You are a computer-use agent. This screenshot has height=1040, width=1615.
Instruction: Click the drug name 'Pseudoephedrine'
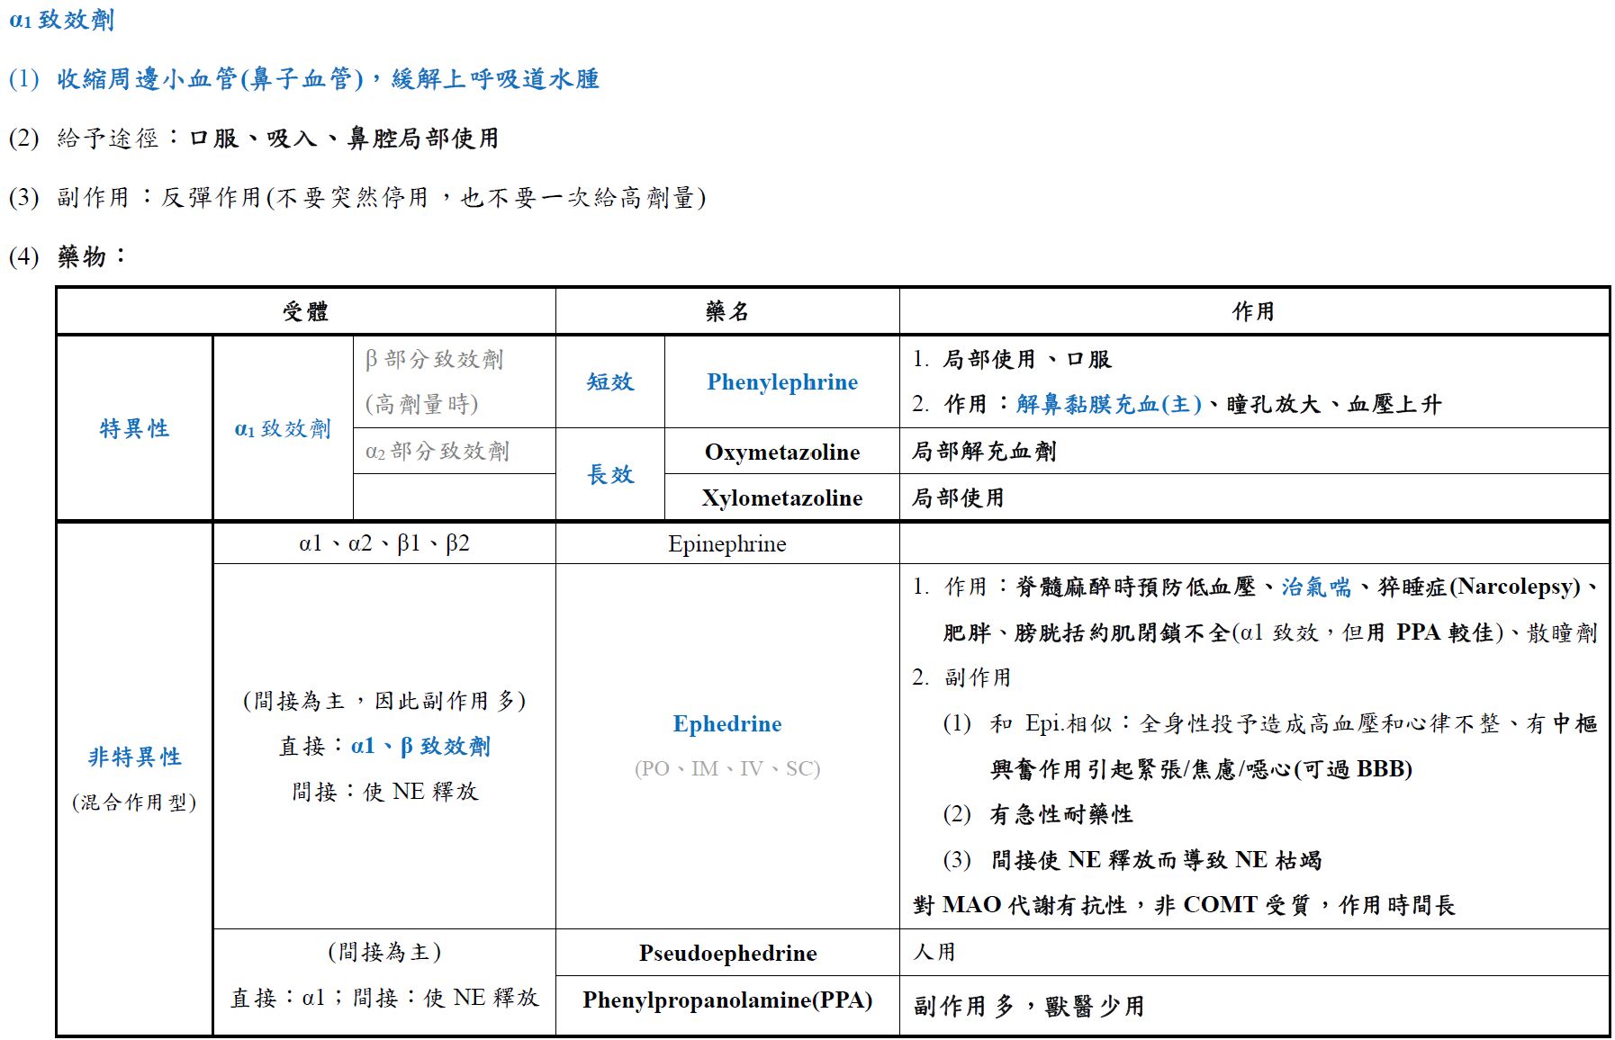(727, 954)
